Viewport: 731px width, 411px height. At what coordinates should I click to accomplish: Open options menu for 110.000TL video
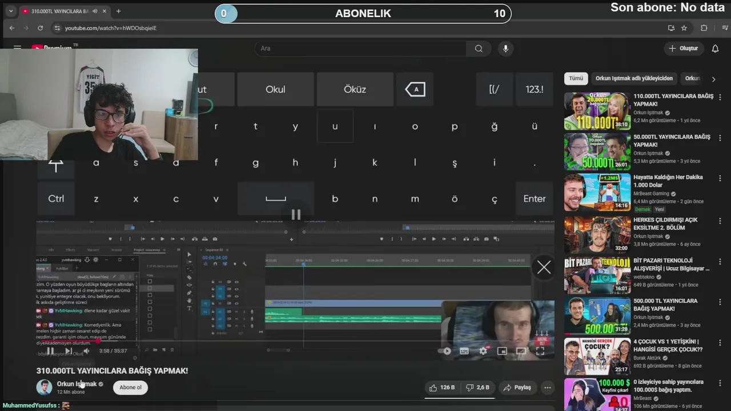[720, 98]
